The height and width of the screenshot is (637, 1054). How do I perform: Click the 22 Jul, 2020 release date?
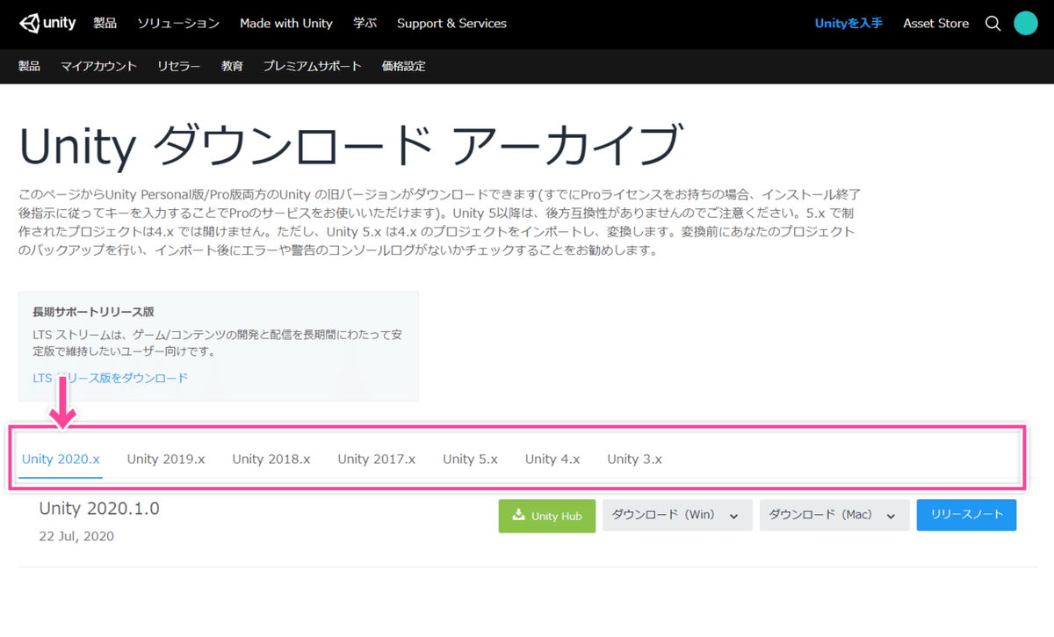[76, 536]
